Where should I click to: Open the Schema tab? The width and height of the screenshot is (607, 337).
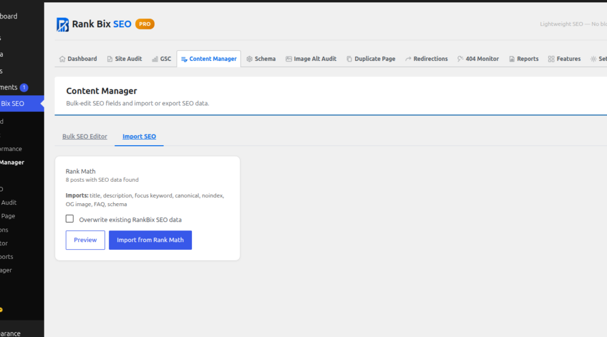[x=261, y=59]
